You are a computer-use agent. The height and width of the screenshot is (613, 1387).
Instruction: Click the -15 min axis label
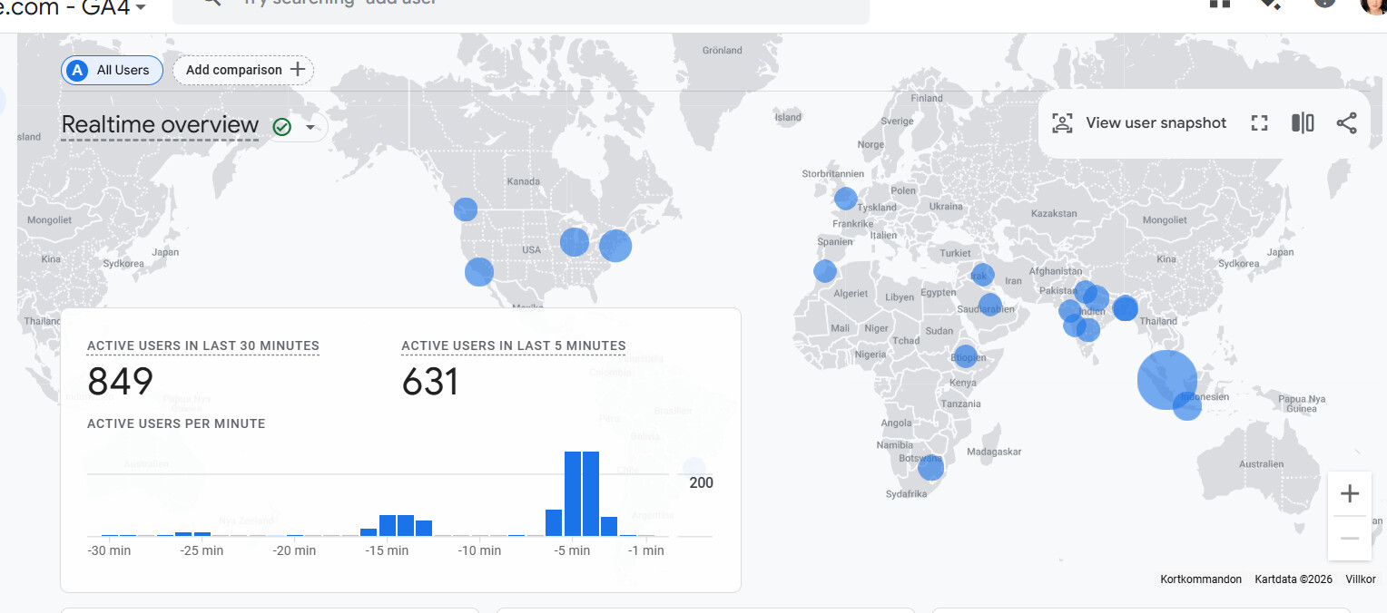388,550
